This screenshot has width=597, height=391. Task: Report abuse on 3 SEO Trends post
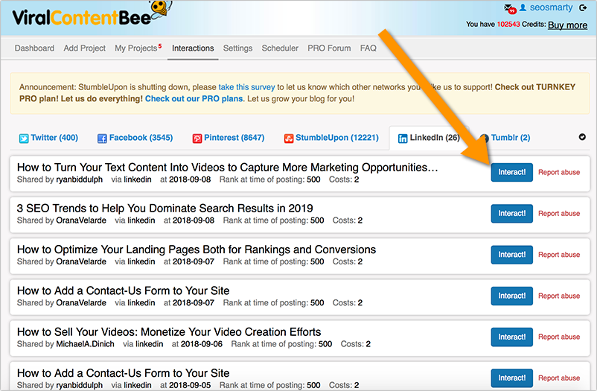click(x=559, y=214)
